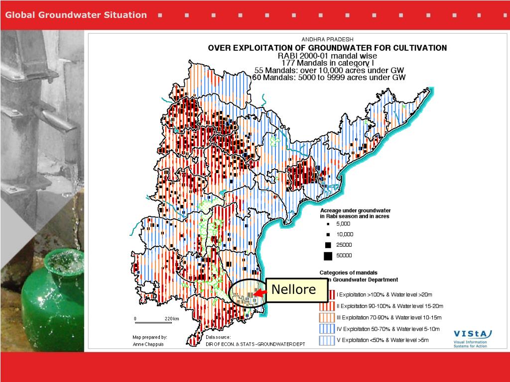Click the 'Categories of mandals' legend heading
Image resolution: width=510 pixels, height=382 pixels.
click(x=348, y=273)
